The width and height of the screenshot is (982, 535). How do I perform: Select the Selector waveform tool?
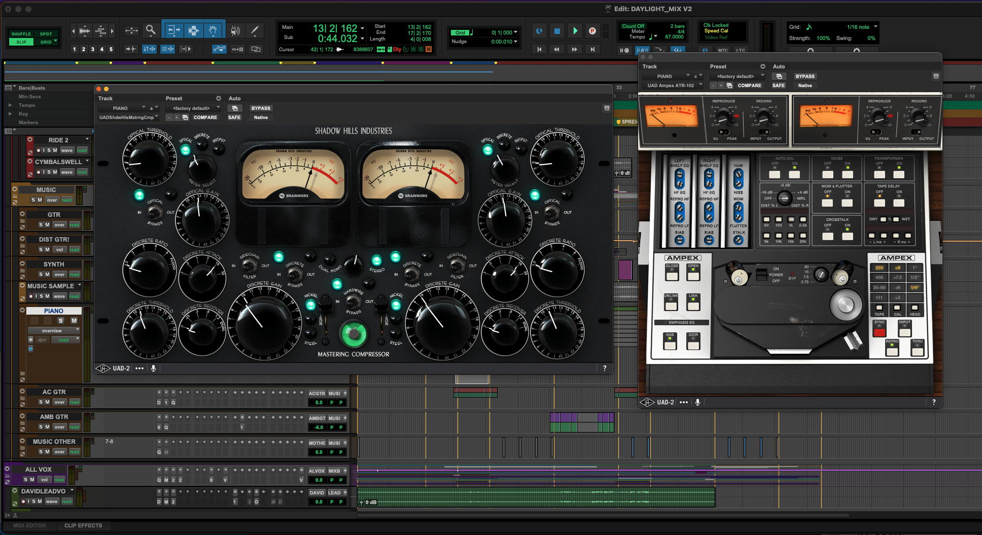pos(193,30)
